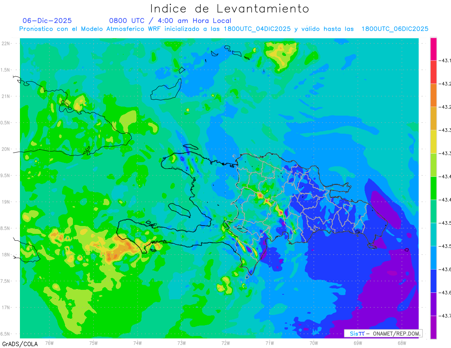This screenshot has width=451, height=348.
Task: Click the '9.5N' latitude label
Action: coord(6,175)
